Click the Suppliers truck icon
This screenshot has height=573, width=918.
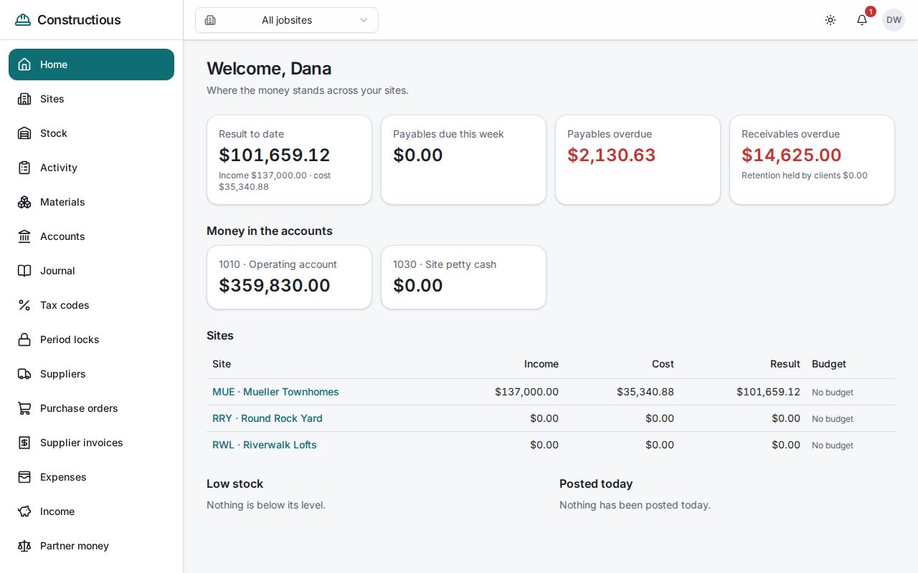tap(24, 374)
